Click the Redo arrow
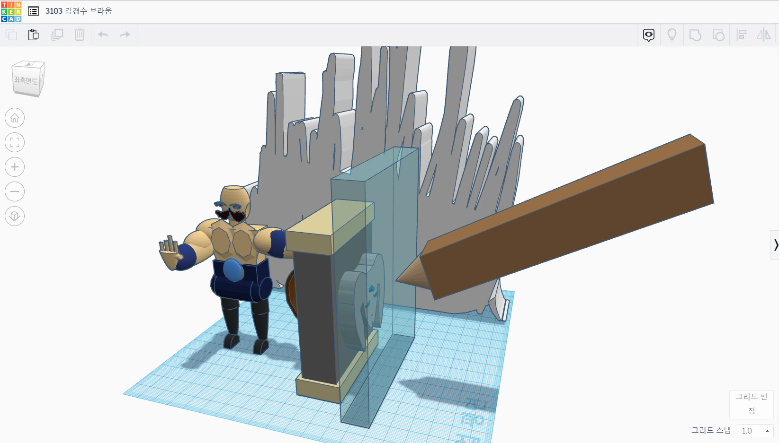Image resolution: width=779 pixels, height=443 pixels. pyautogui.click(x=125, y=35)
